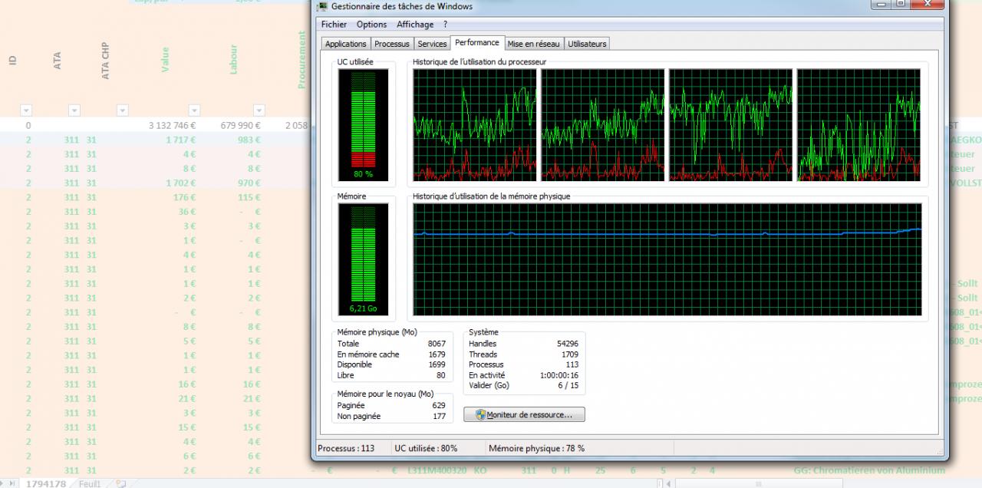Select Excel cell 1 717 €
This screenshot has height=488, width=982.
tap(180, 140)
